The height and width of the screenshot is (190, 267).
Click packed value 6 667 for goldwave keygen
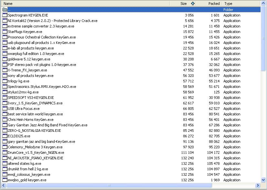215,59
